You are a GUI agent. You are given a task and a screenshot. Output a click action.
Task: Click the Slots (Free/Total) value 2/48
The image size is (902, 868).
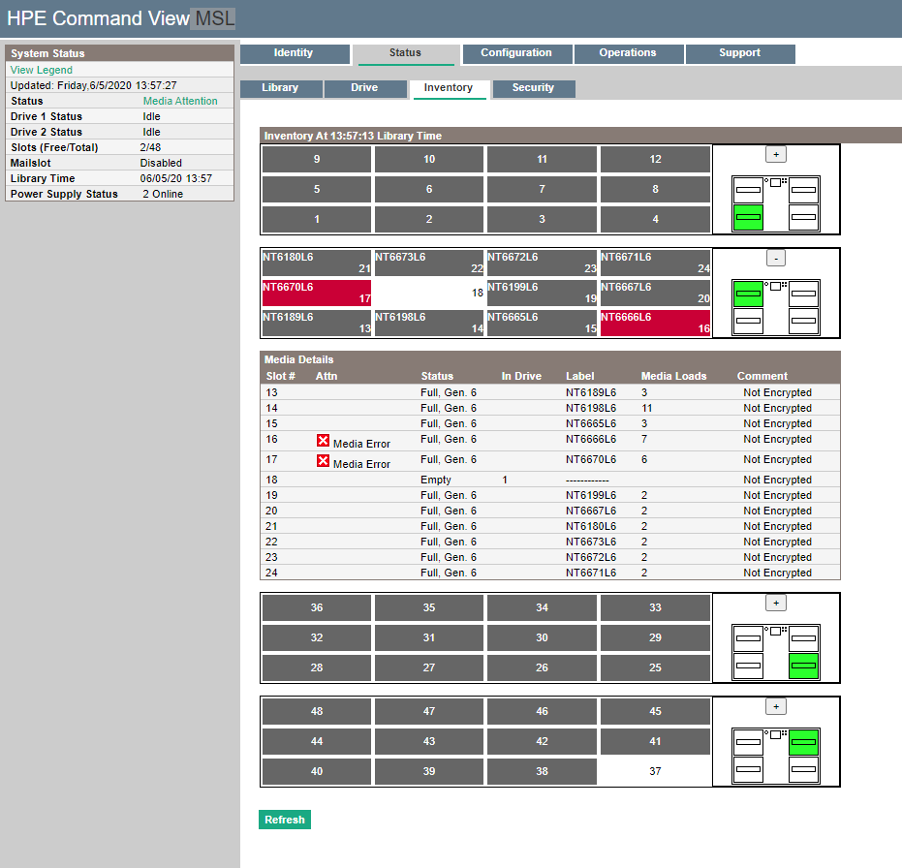(150, 147)
